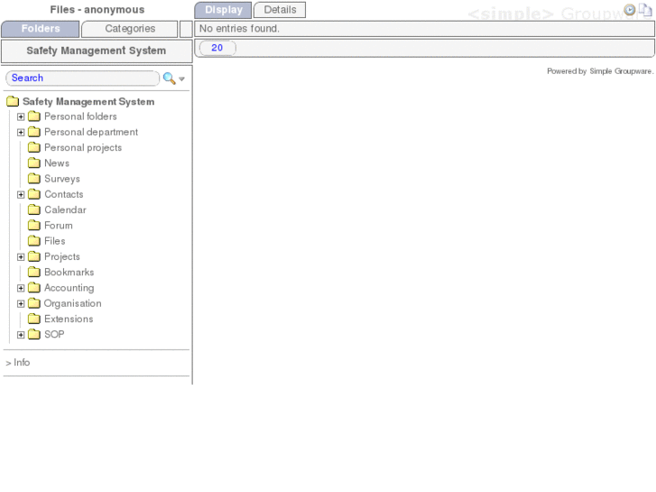Click the Personal folders folder icon
656x492 pixels.
(34, 116)
